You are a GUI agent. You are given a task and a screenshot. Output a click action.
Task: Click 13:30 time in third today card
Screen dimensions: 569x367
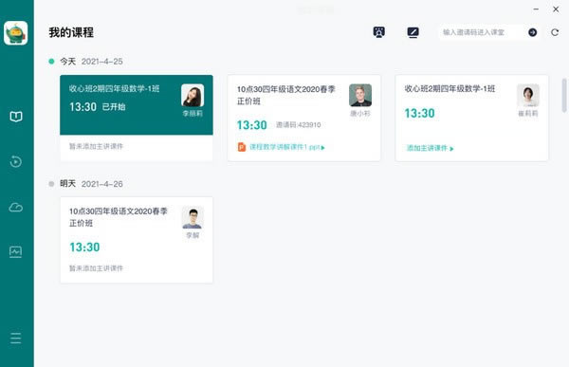coord(419,113)
